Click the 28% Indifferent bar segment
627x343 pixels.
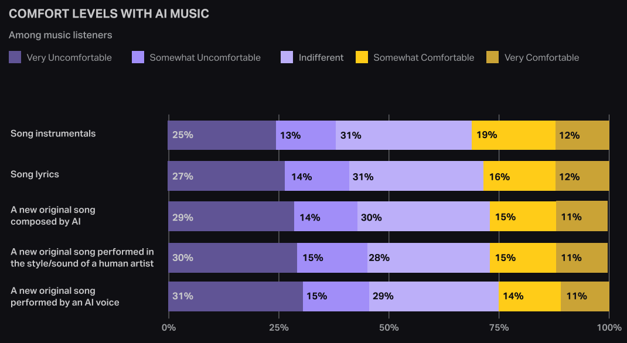[428, 258]
